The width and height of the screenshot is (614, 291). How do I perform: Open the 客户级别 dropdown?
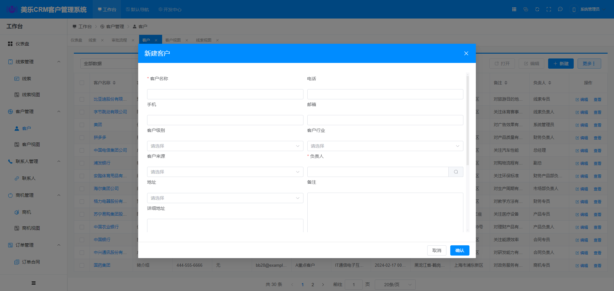pyautogui.click(x=225, y=146)
